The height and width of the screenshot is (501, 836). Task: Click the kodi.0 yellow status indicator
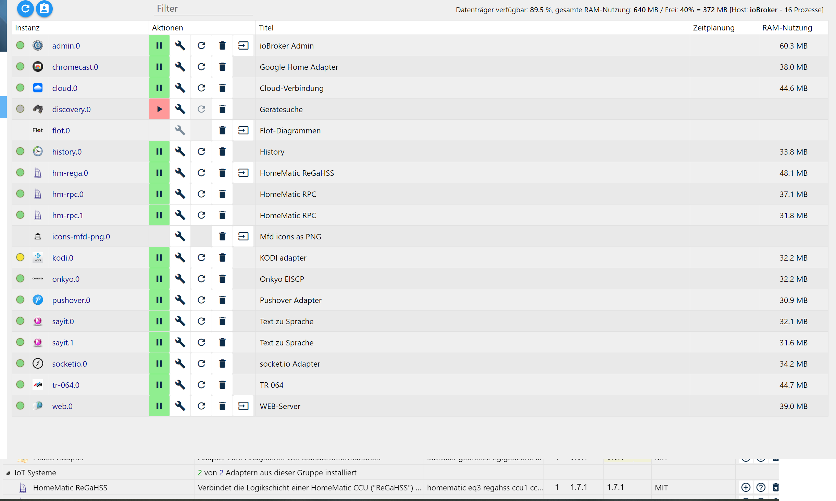click(20, 257)
